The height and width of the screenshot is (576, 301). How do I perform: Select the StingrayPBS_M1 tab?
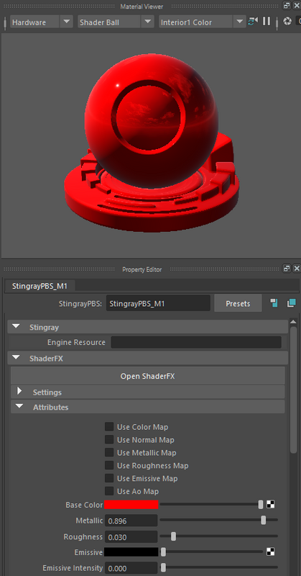(40, 286)
